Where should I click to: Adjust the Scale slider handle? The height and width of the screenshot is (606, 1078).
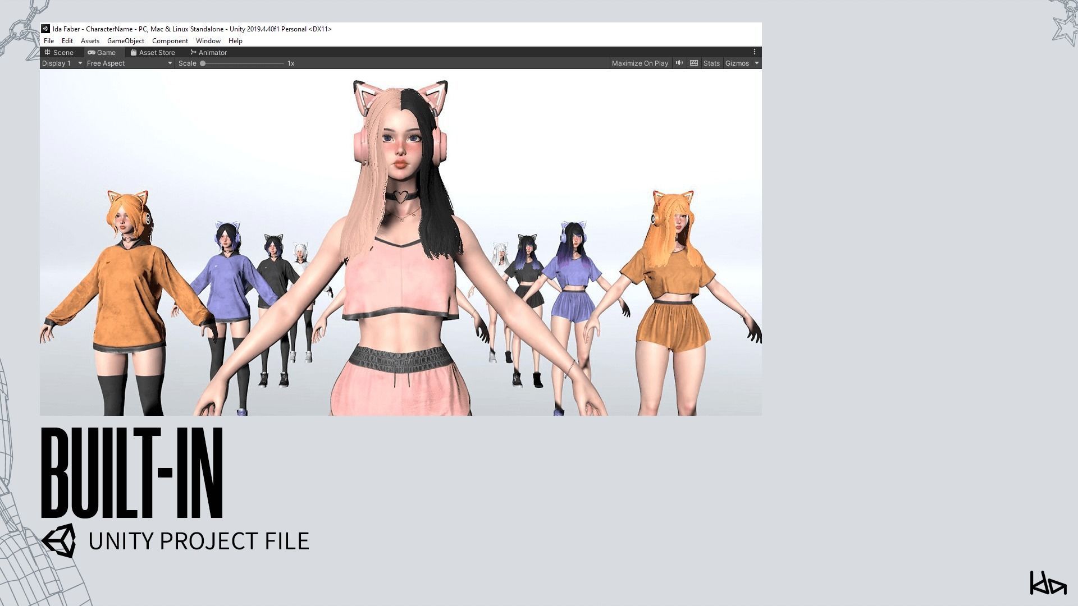[203, 63]
